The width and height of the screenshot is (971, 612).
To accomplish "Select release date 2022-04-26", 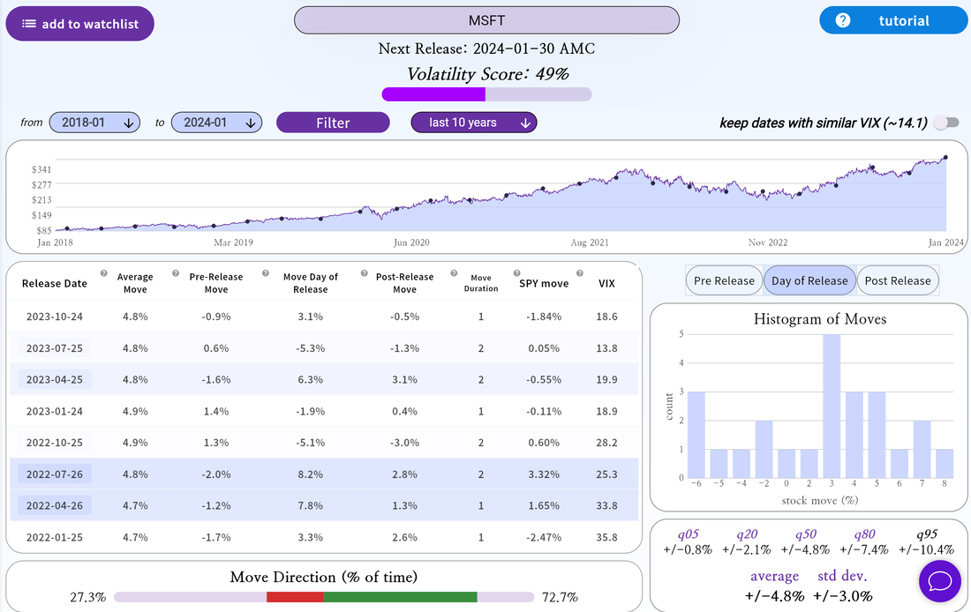I will tap(55, 505).
